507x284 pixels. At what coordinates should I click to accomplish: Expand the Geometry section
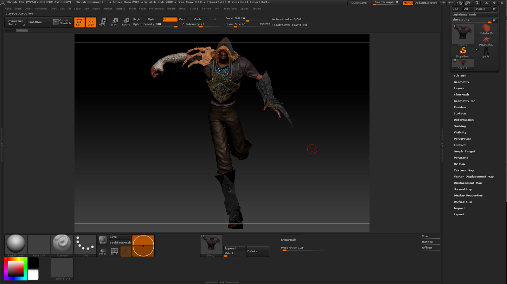point(461,82)
